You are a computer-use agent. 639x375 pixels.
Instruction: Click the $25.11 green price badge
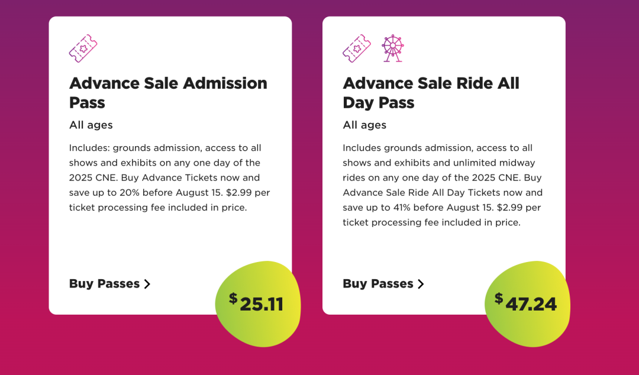(x=258, y=304)
